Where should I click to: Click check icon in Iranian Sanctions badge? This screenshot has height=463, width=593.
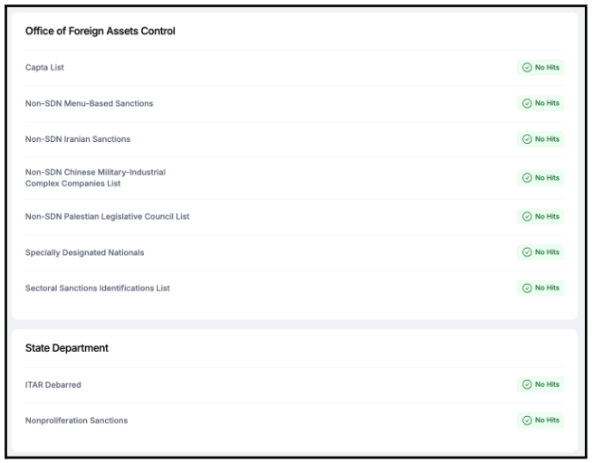[x=527, y=139]
